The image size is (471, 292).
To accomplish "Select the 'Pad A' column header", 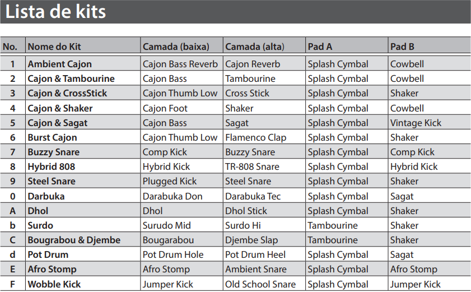I will tap(320, 47).
